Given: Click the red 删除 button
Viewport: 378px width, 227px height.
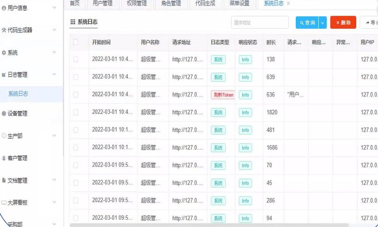Looking at the screenshot, I should click(x=343, y=23).
